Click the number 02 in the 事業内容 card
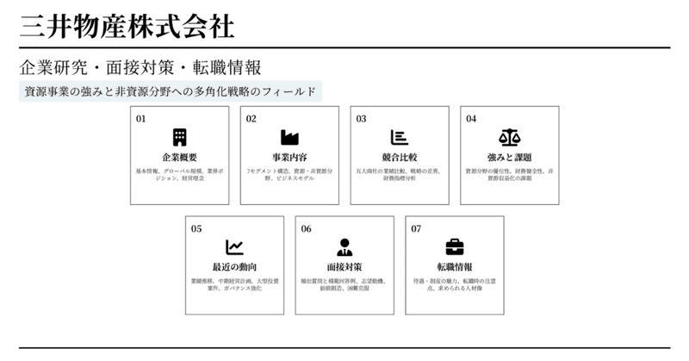This screenshot has height=361, width=689. pos(251,119)
